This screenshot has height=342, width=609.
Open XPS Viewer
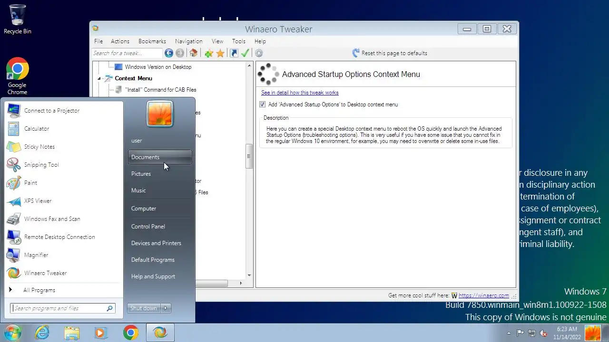(64, 201)
